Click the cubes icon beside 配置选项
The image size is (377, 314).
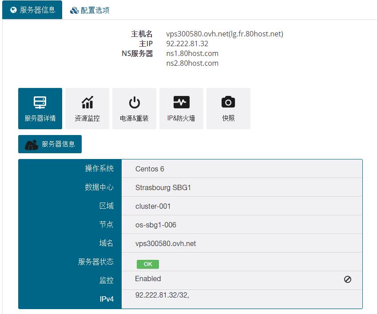[74, 11]
